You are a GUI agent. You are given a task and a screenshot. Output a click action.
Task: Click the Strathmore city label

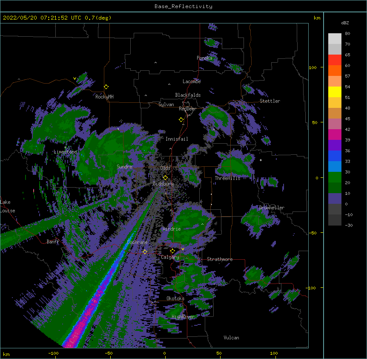pyautogui.click(x=220, y=259)
